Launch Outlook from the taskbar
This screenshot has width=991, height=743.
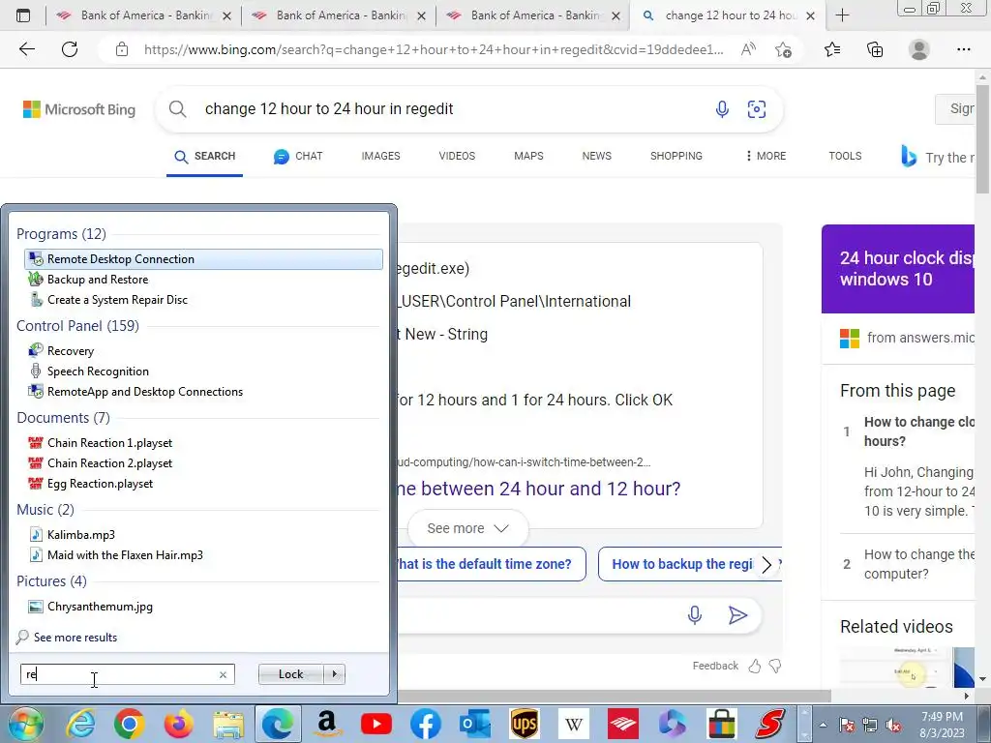[x=474, y=724]
